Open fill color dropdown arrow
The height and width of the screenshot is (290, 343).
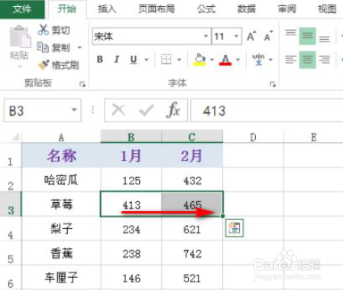(212, 60)
